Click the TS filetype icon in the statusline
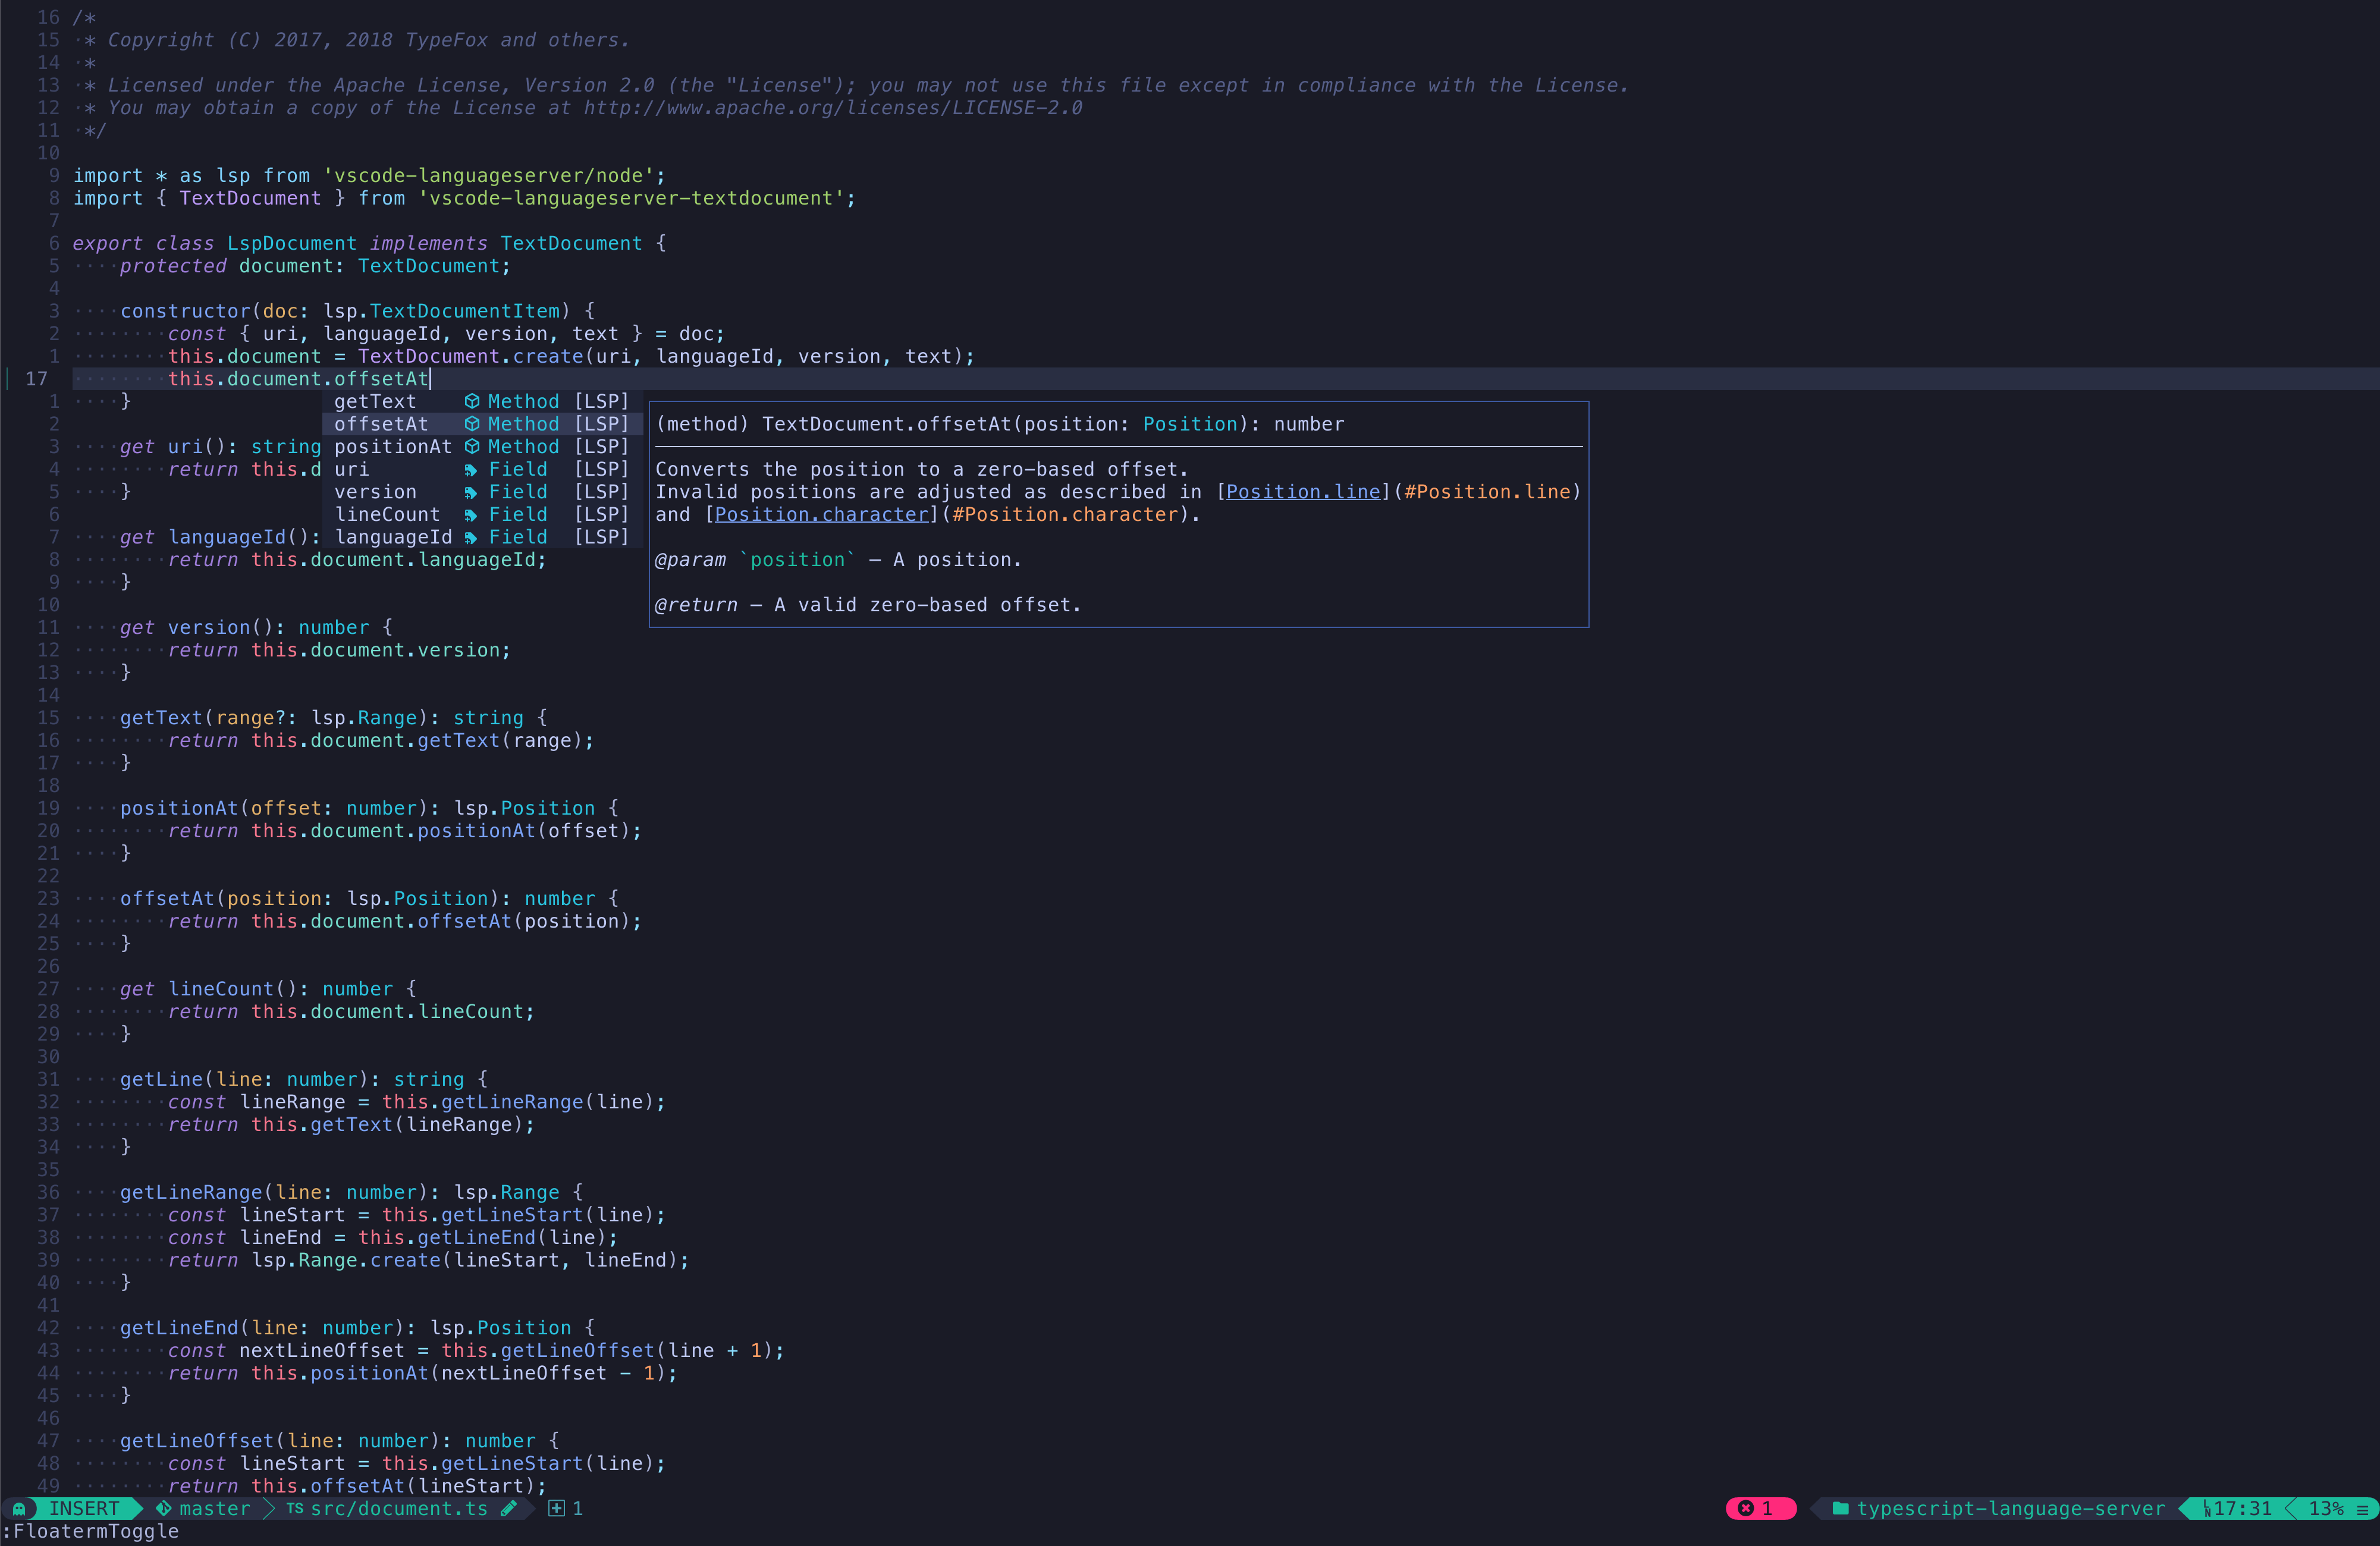Screen dimensions: 2380x1546 [x=294, y=1508]
